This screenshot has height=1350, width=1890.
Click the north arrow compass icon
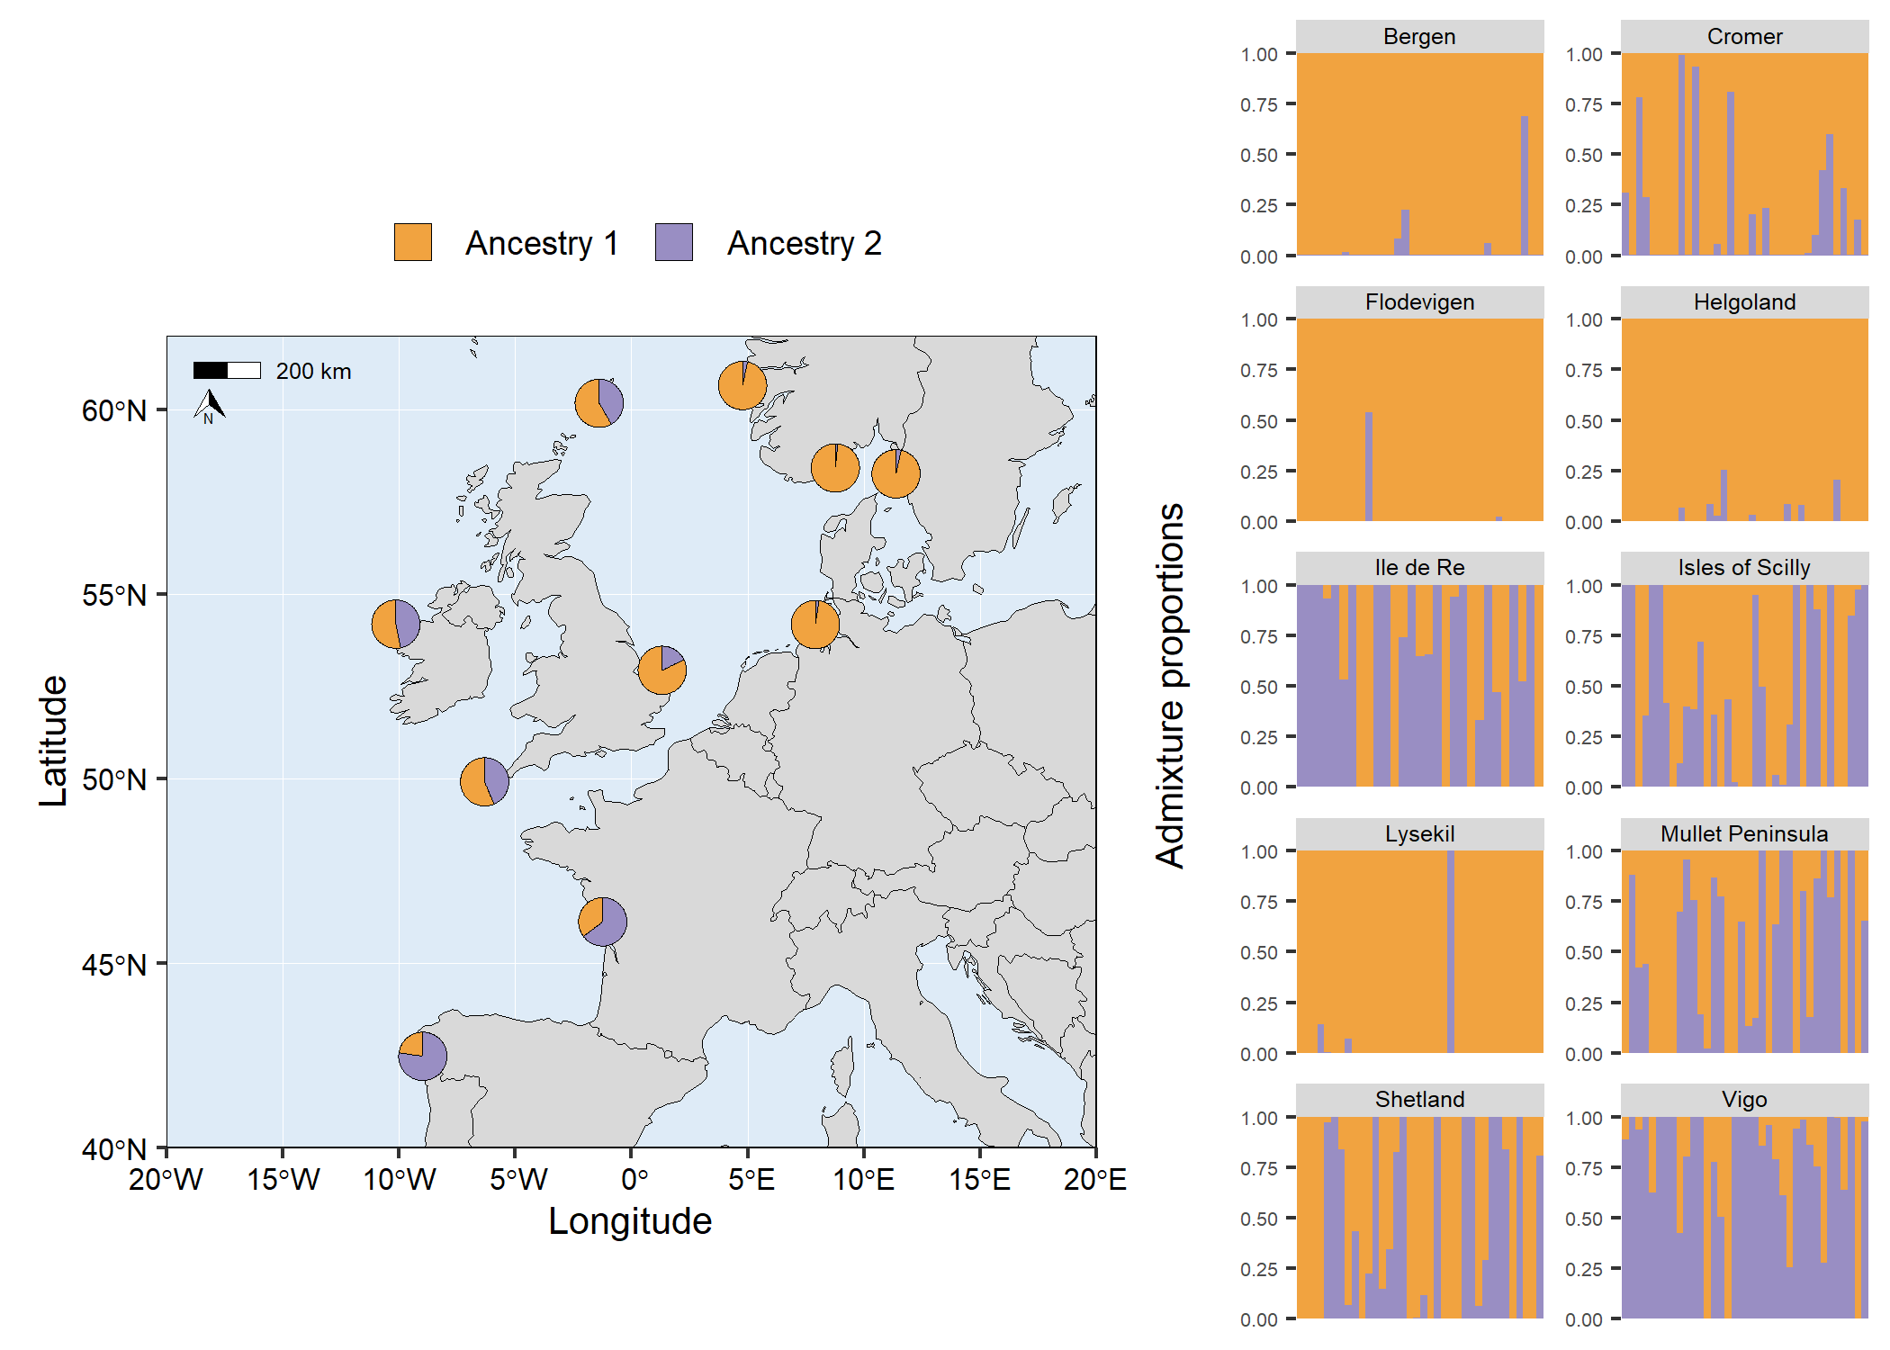pos(209,406)
